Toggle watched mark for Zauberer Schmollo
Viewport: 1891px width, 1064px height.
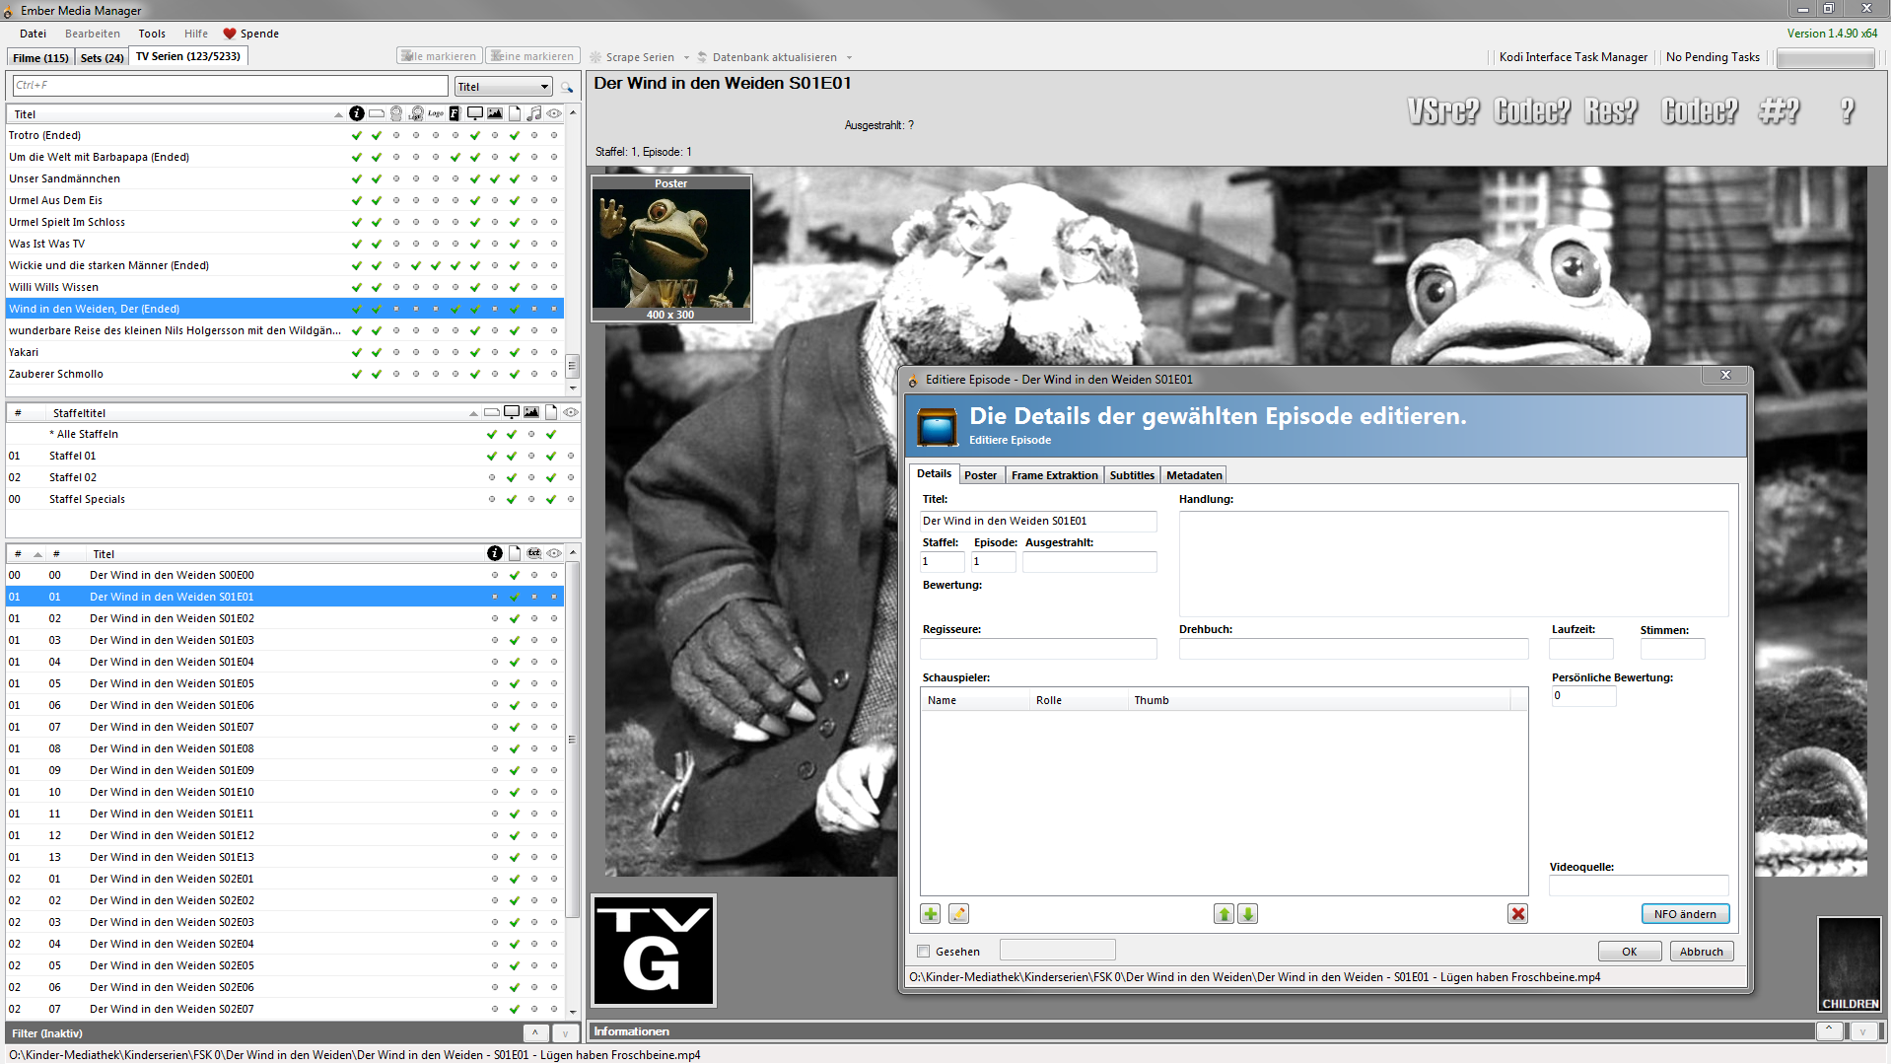554,374
